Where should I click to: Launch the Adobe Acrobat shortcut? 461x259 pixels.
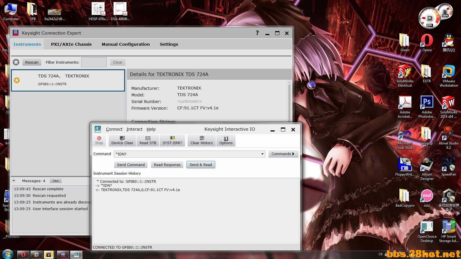(x=405, y=107)
